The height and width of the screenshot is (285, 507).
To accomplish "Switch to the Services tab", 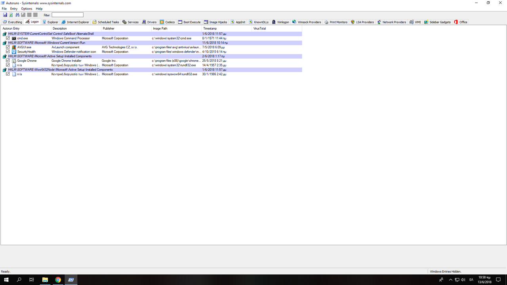I will point(130,22).
